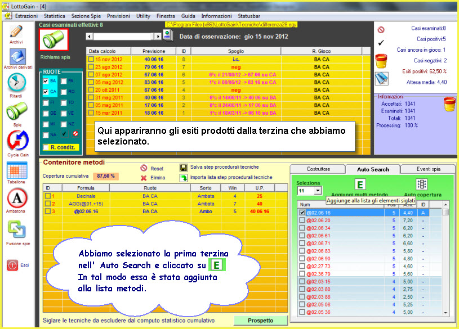Screen dimensions: 459x329
Task: Switch to the Costruttore tab
Action: (x=318, y=169)
